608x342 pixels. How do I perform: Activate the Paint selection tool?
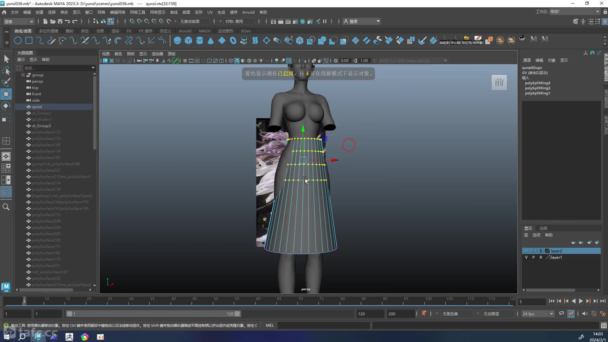coord(6,82)
